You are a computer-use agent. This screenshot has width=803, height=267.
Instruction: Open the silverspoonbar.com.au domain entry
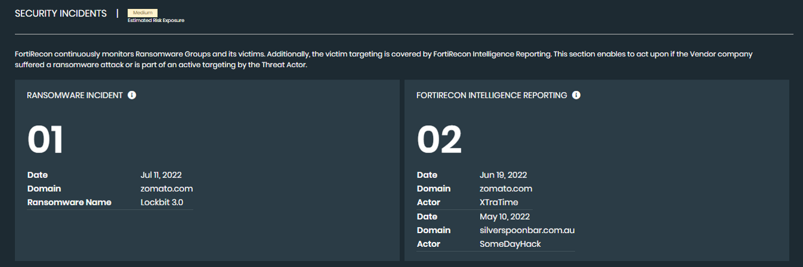click(x=527, y=230)
